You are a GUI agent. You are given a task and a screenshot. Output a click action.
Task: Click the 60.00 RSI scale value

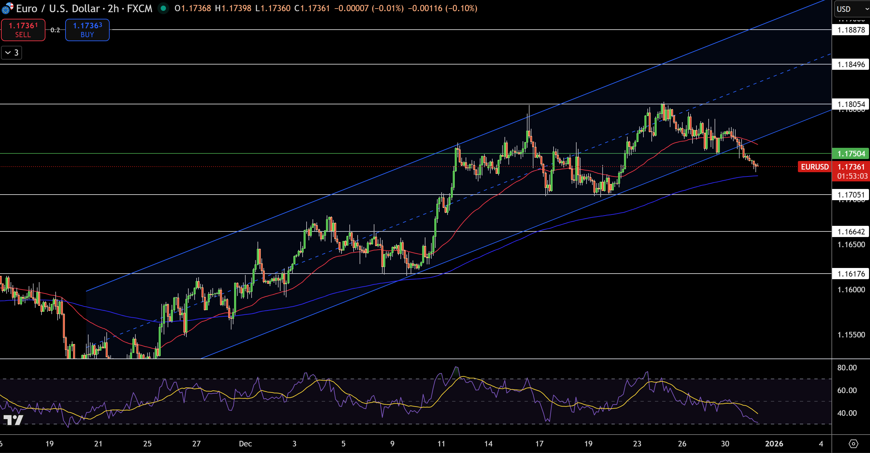click(847, 390)
